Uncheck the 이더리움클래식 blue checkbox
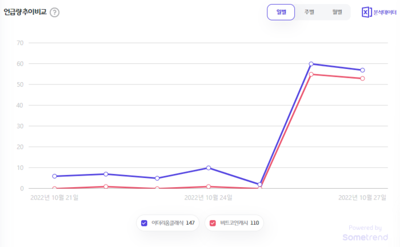 pos(144,223)
